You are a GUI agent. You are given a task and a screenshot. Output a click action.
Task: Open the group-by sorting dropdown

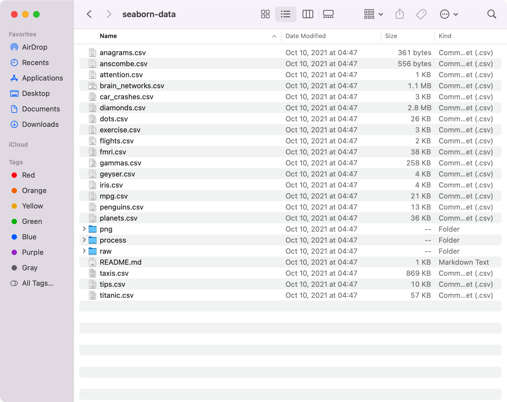click(373, 14)
